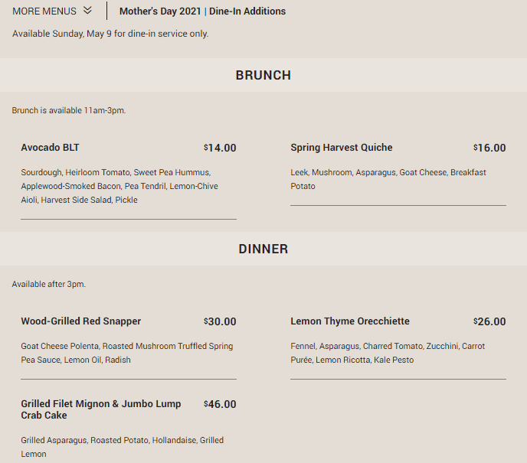This screenshot has height=463, width=527.
Task: Click the DINNER section header
Action: (263, 249)
